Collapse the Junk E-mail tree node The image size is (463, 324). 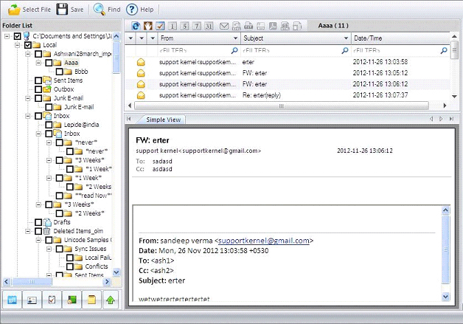point(27,97)
